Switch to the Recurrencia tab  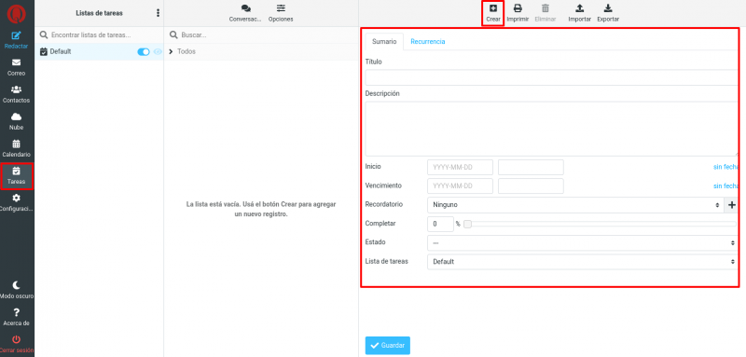point(428,41)
